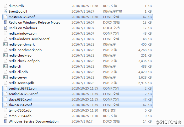Select the file name redis-cli.pdb

coord(18,72)
